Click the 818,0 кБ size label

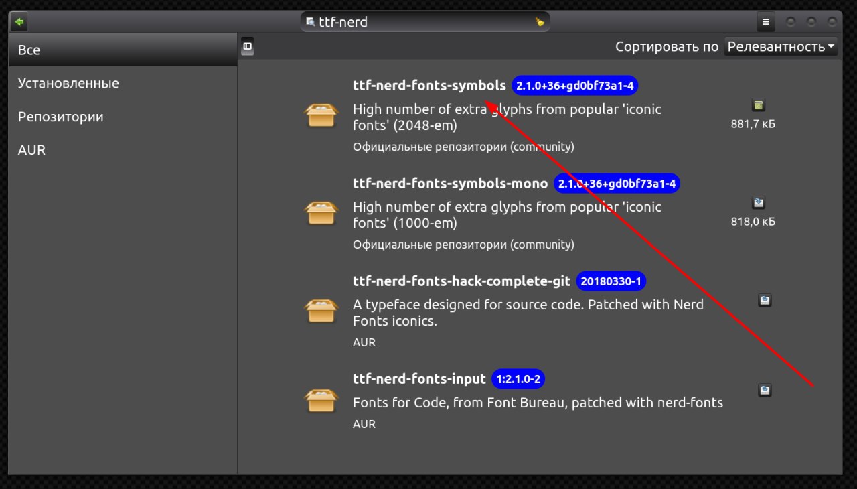(753, 222)
